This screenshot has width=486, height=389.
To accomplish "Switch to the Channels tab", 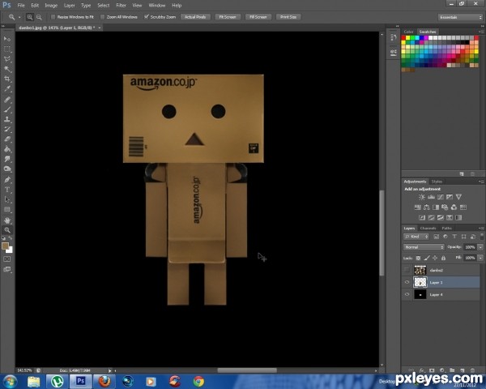I will (428, 229).
